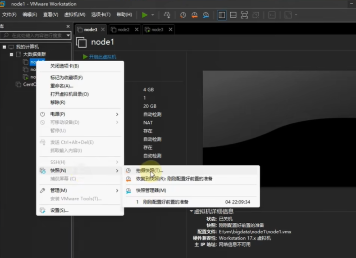Collapse the 我的计算机 tree node
This screenshot has height=258, width=356.
click(5, 47)
